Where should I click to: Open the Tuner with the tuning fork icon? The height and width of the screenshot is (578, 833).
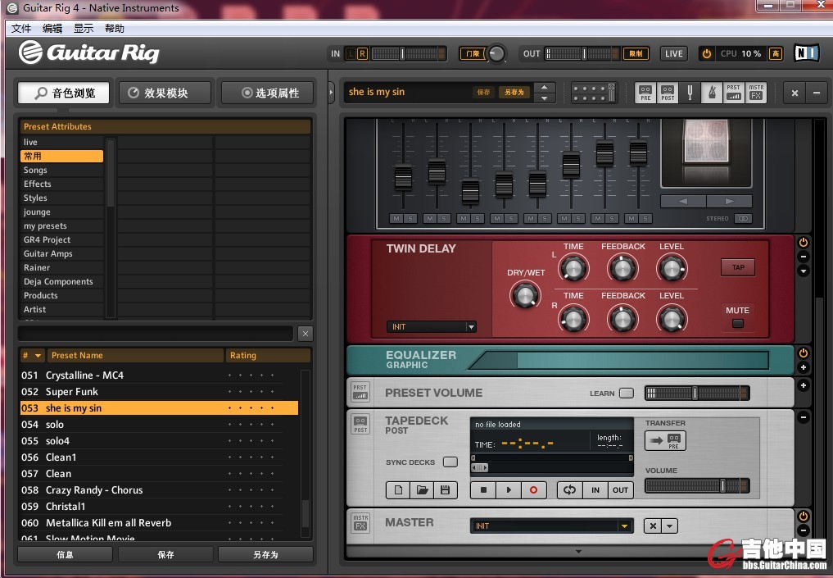[690, 93]
